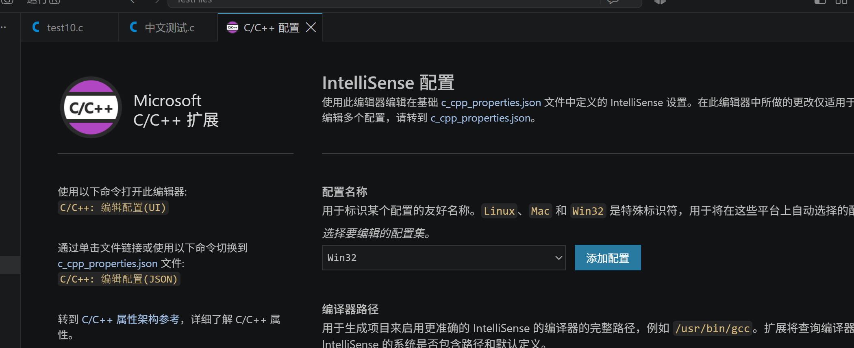The image size is (854, 348).
Task: Click the large Microsoft C/C++ extension logo
Action: point(91,108)
